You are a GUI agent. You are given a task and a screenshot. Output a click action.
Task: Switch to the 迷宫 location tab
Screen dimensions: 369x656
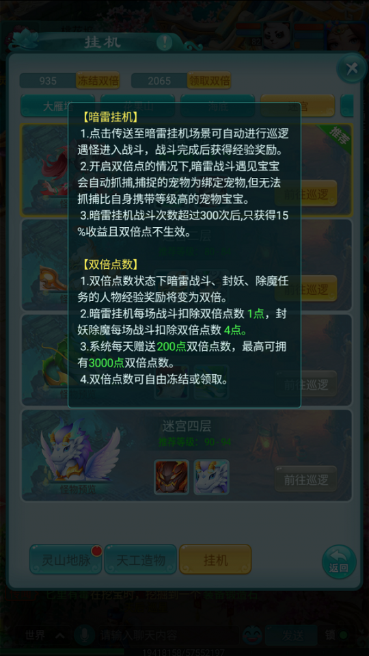point(297,106)
